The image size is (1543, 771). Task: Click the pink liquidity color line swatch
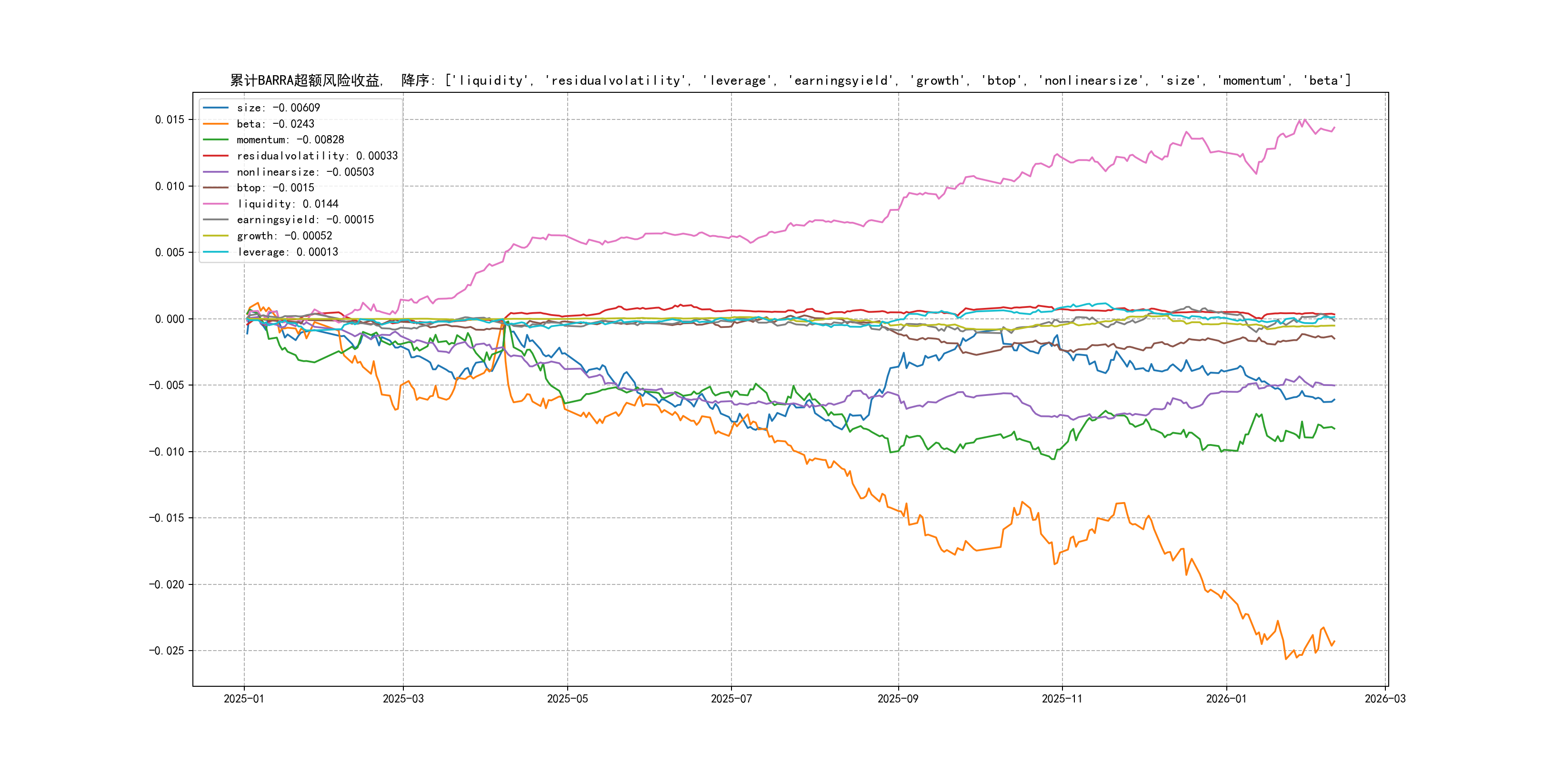pos(216,204)
